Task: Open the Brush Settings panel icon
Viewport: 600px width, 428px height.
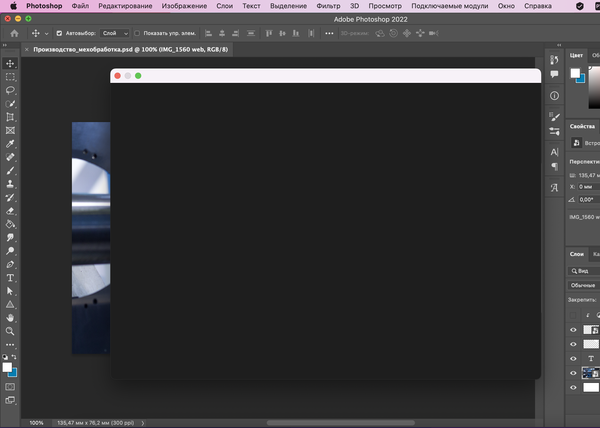Action: [554, 117]
